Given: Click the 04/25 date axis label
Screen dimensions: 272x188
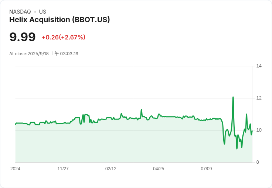Looking at the screenshot, I should (159, 169).
